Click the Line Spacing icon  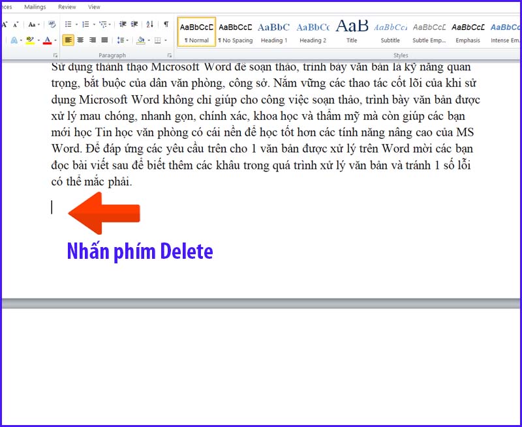tap(121, 40)
